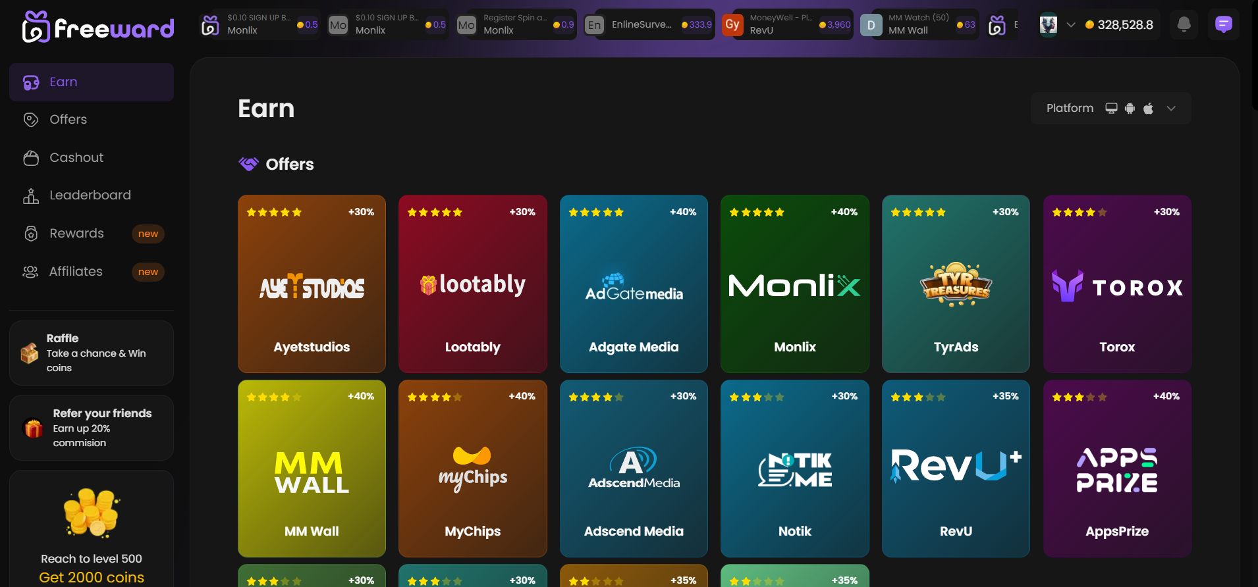1258x587 pixels.
Task: Click the desktop platform icon
Action: coord(1111,109)
